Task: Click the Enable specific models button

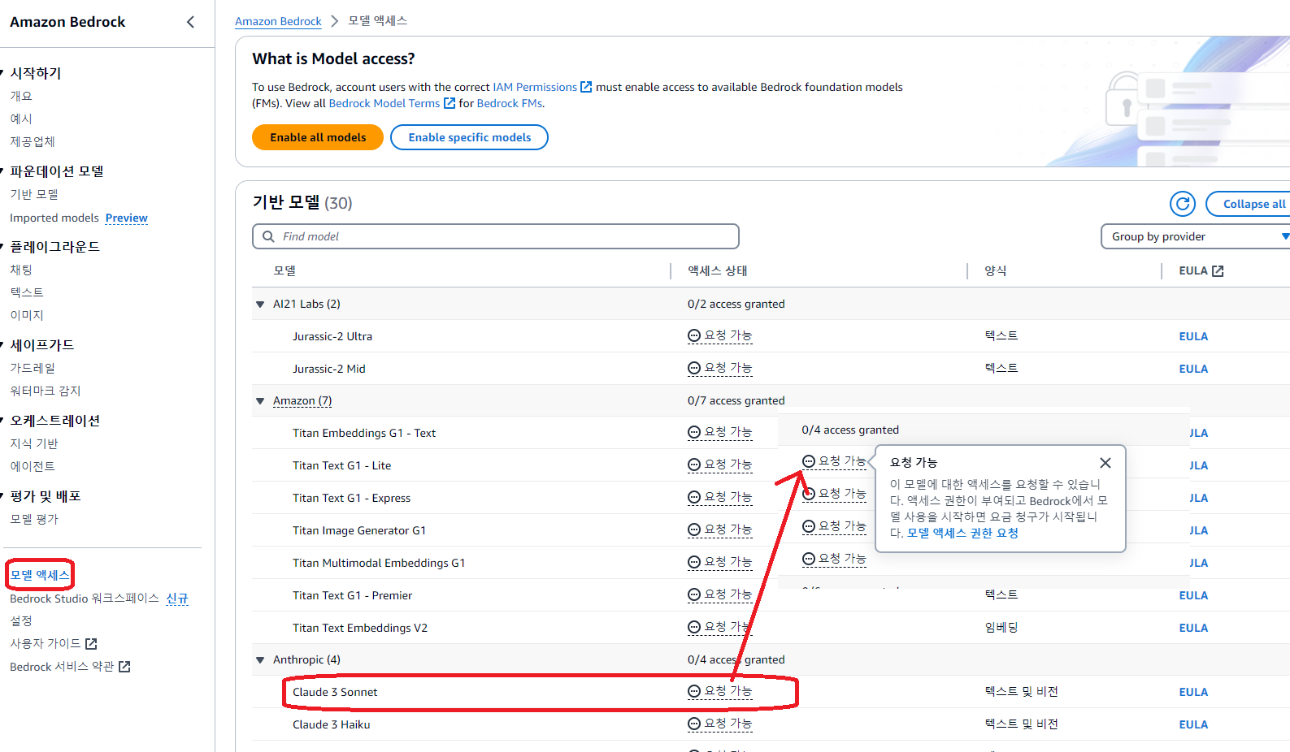Action: tap(469, 137)
